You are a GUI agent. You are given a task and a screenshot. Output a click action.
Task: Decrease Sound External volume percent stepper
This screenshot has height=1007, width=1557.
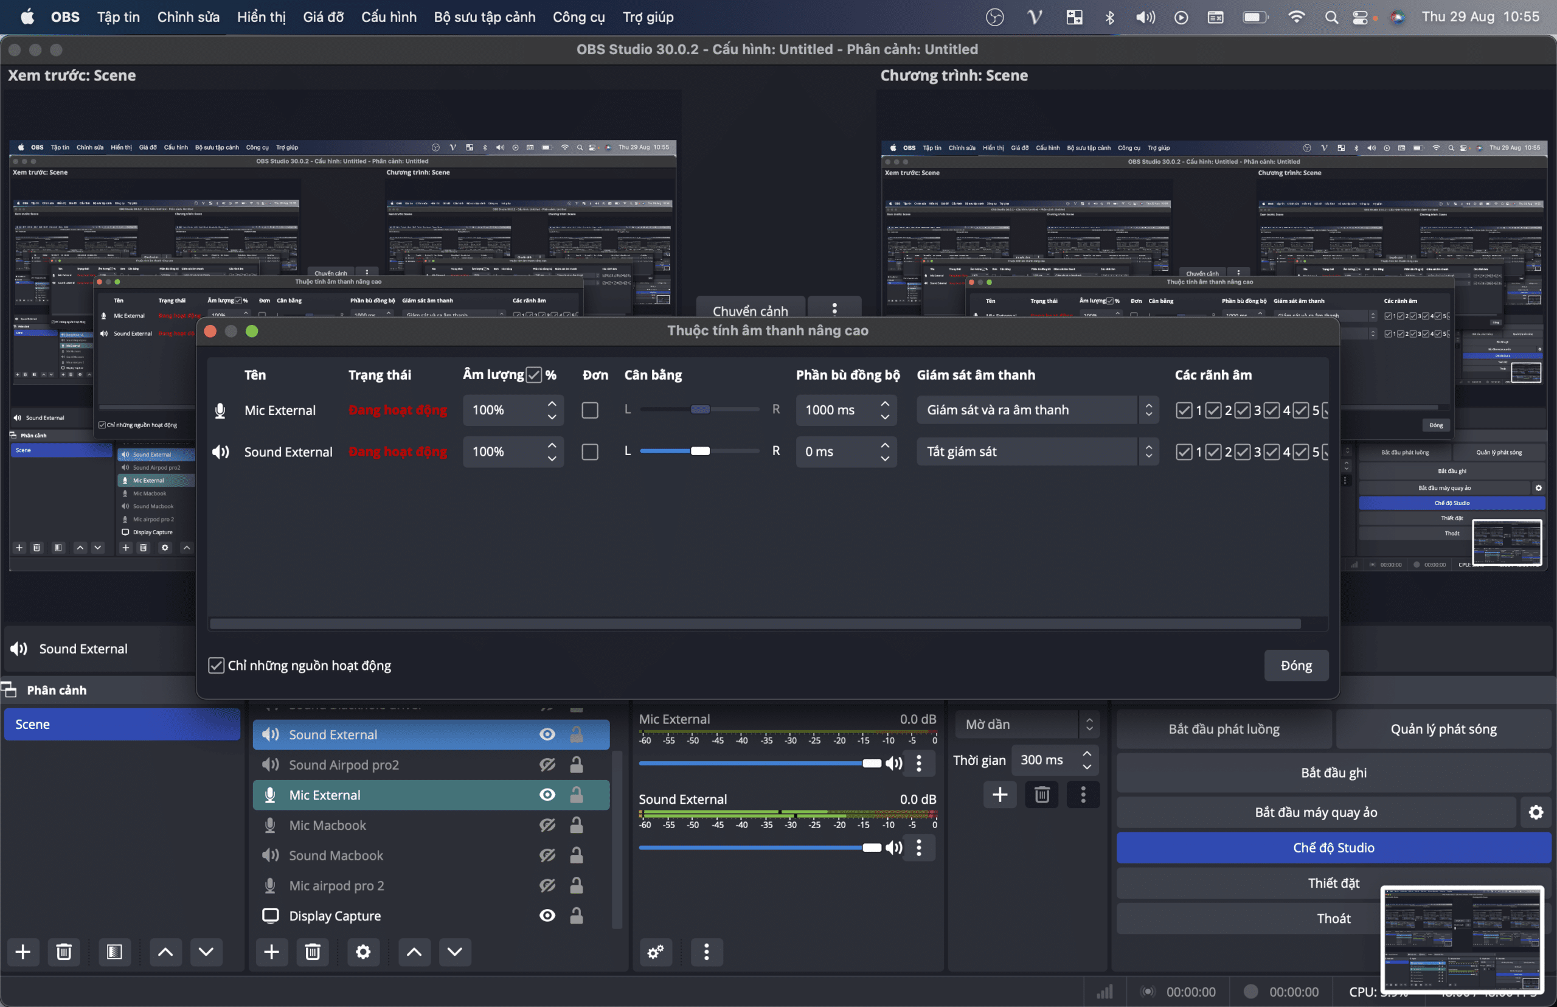[552, 458]
